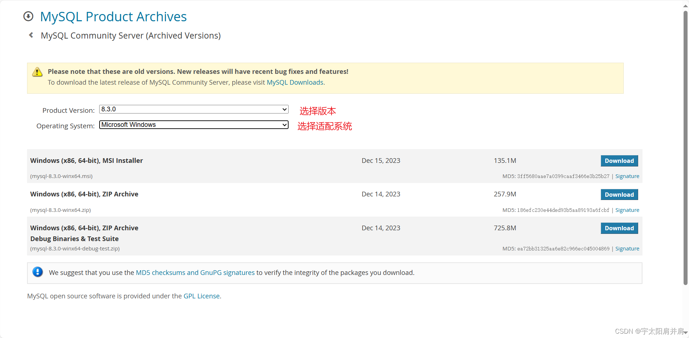Click Windows (x86, 64-bit), MSI Installer title

87,161
